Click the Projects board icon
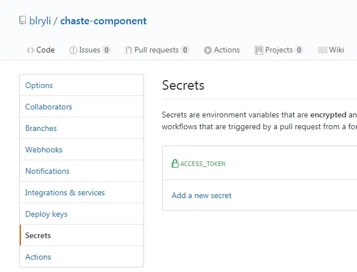 (259, 50)
